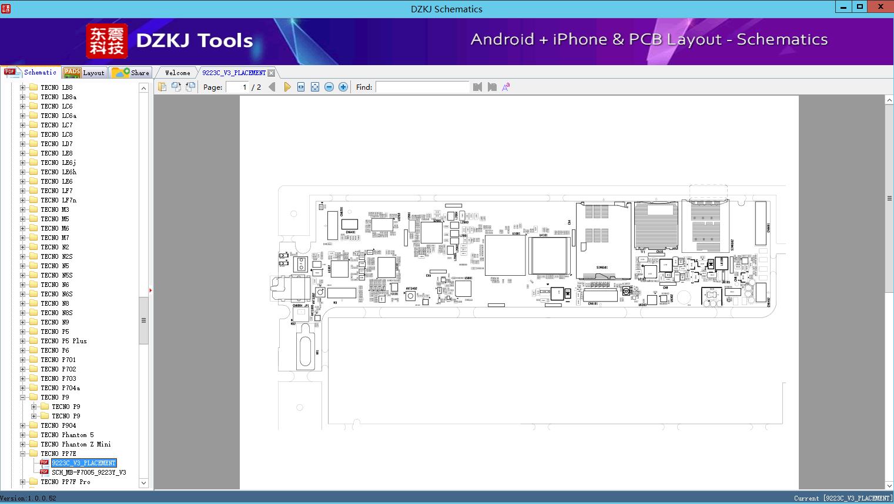Image resolution: width=894 pixels, height=504 pixels.
Task: Click the fit width icon
Action: click(x=301, y=87)
